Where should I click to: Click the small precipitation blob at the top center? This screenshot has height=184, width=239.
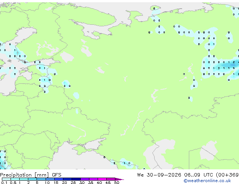point(155,8)
